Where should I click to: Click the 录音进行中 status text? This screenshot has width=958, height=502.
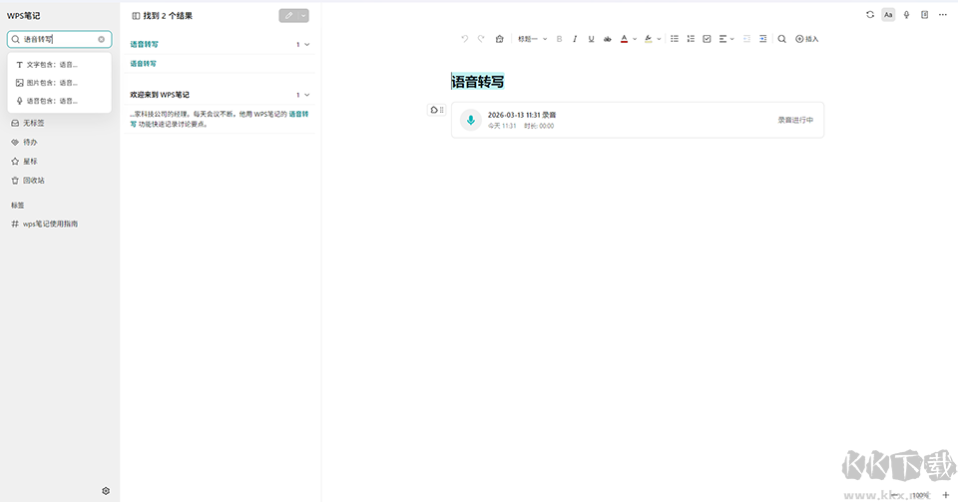(x=795, y=120)
